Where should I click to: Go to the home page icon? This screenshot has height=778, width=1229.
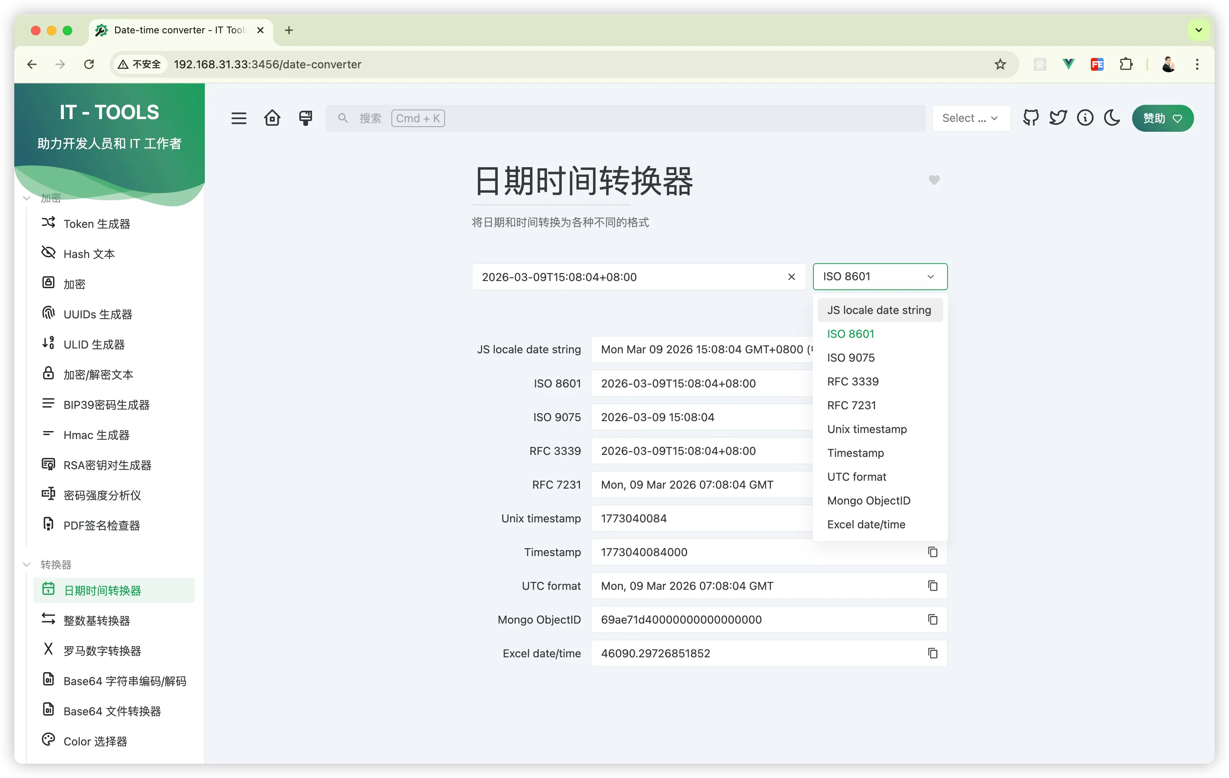tap(272, 118)
